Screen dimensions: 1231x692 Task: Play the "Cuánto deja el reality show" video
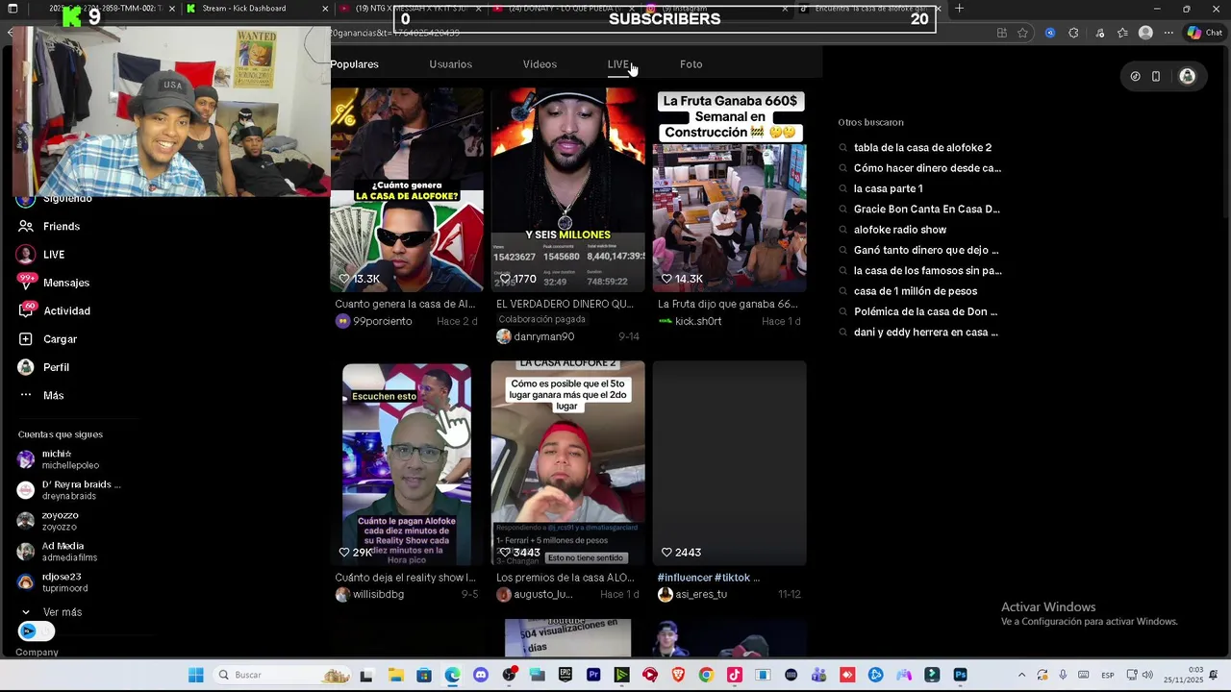(406, 464)
